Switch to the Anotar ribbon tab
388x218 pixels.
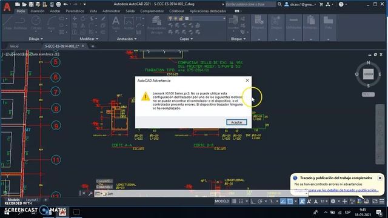(x=55, y=11)
